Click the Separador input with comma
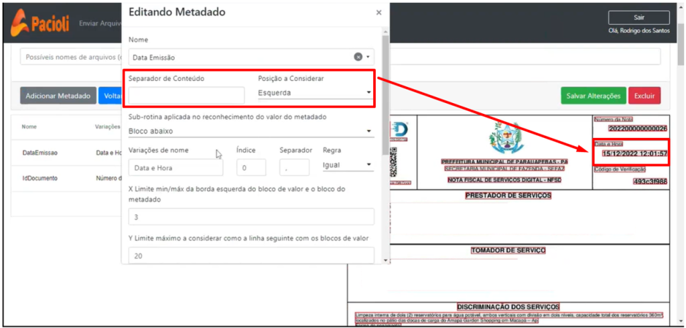Screen dimensions: 686x328 295,167
